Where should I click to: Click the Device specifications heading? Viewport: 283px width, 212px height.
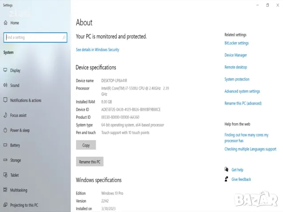tap(96, 68)
